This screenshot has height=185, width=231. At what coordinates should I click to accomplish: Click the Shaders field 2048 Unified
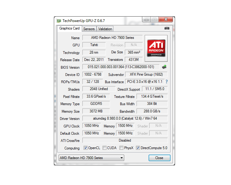(99, 89)
